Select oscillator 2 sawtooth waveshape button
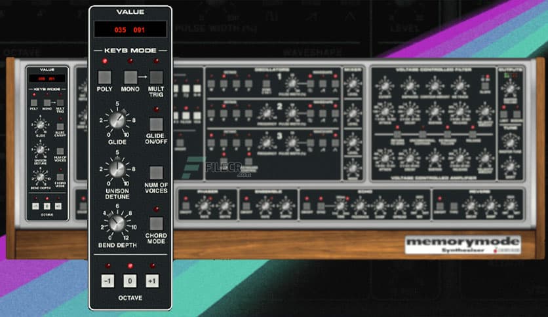 323,113
